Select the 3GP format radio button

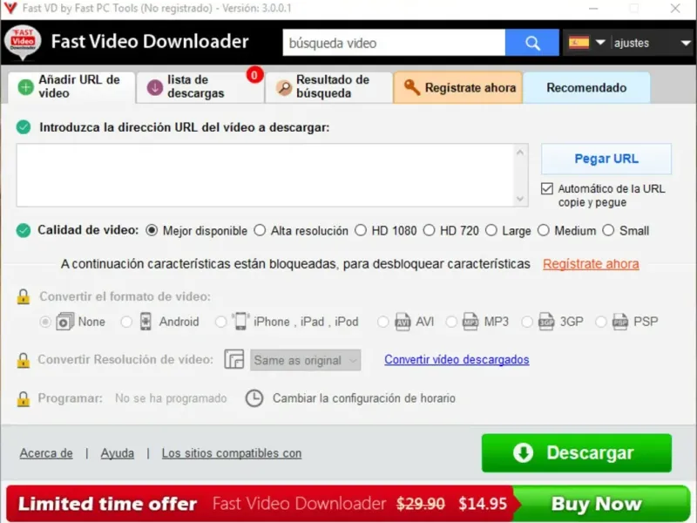point(527,322)
